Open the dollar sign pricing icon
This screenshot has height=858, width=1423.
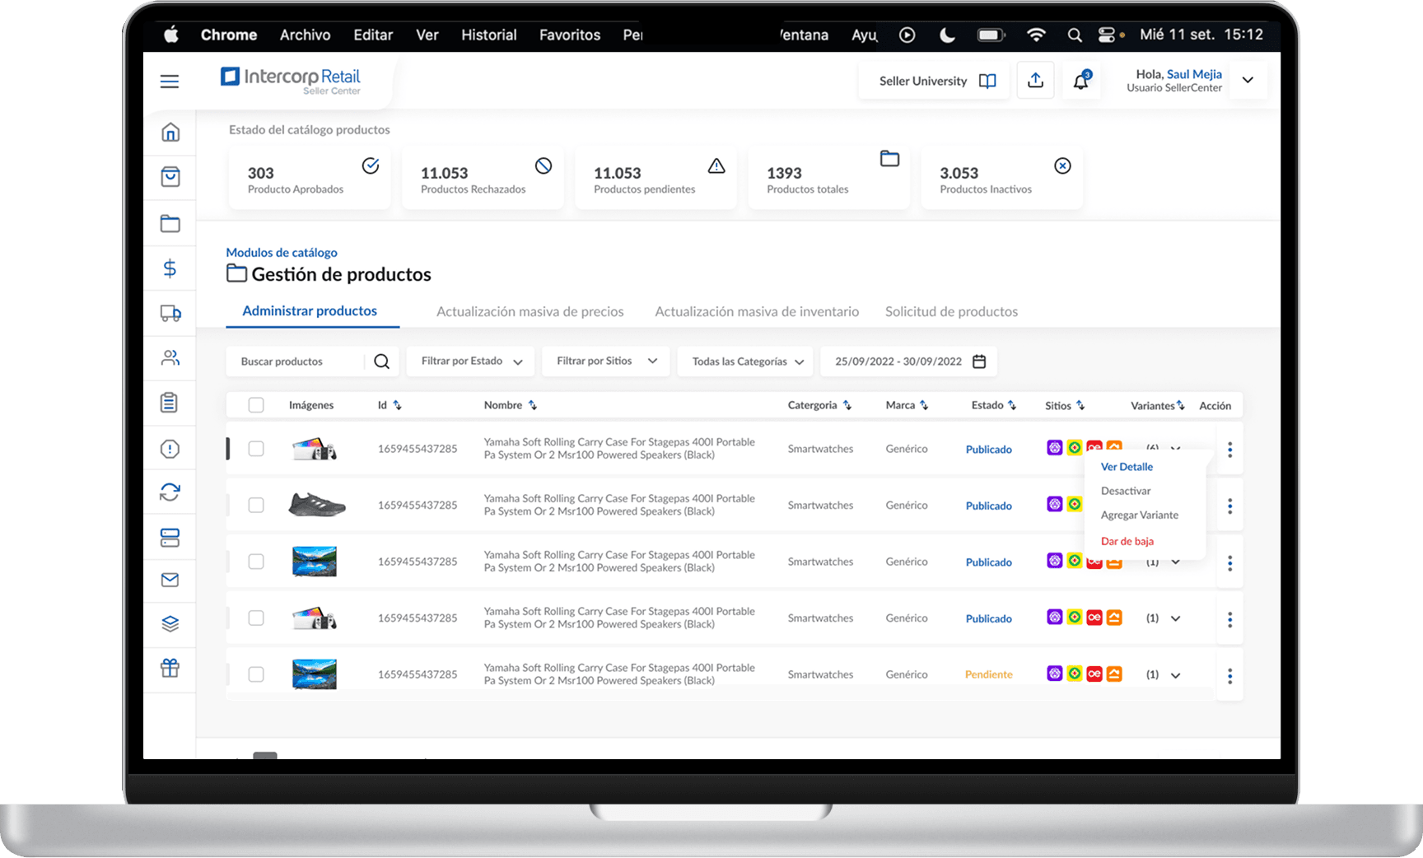coord(170,268)
